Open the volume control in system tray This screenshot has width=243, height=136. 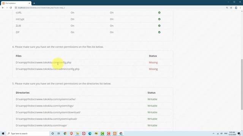221,133
